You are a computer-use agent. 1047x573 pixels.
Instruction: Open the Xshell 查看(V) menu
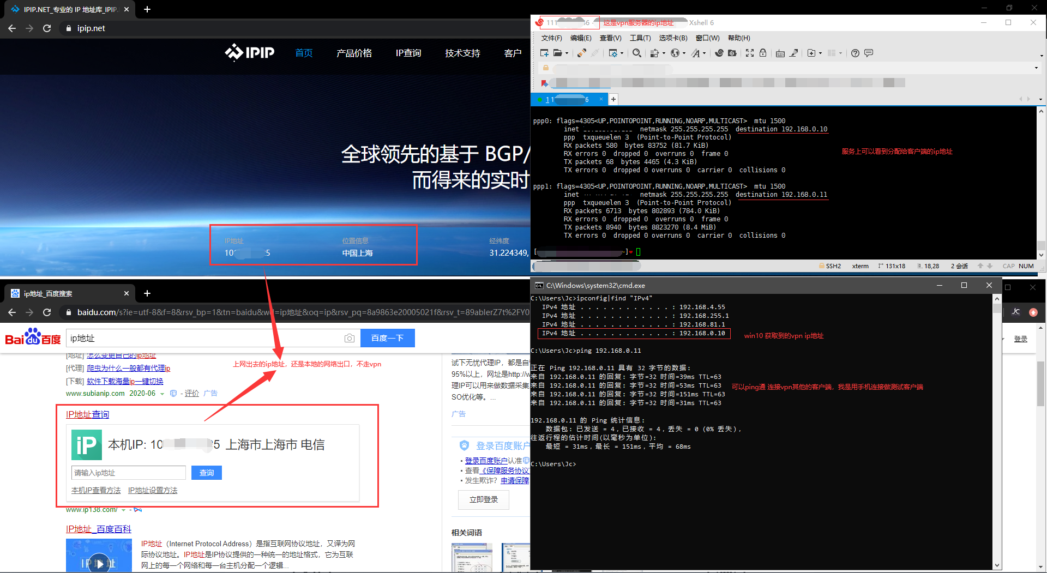pos(610,38)
